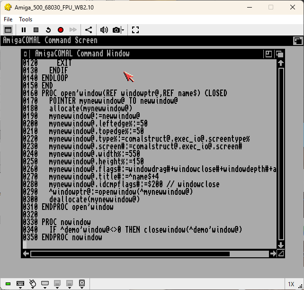This screenshot has height=290, width=304.
Task: Toggle the sidebar panel icon at toolbar start
Action: click(x=8, y=30)
